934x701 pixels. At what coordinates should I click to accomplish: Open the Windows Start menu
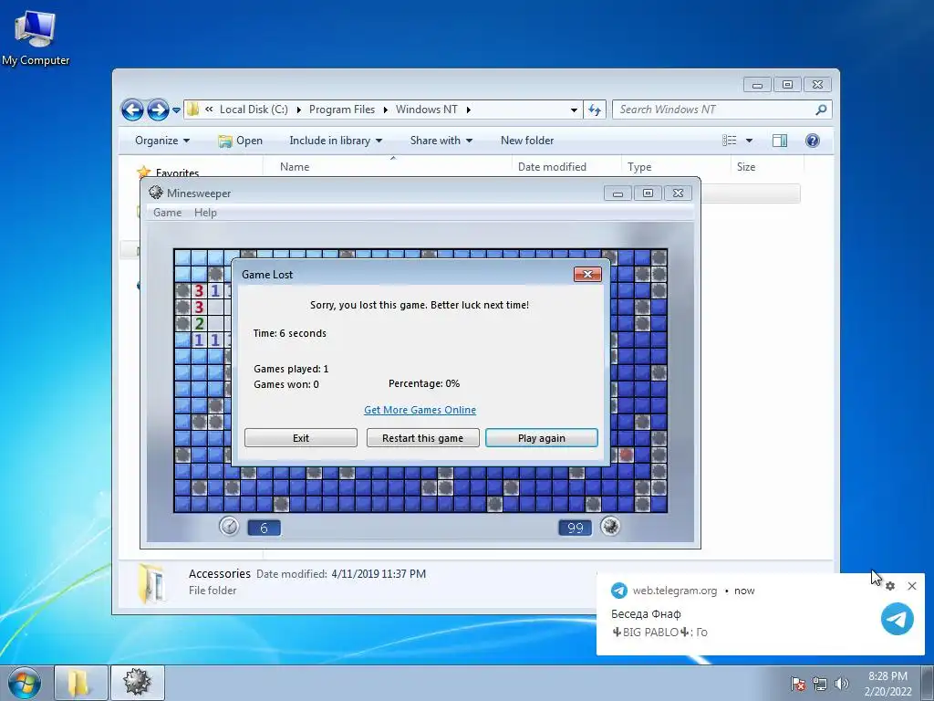(25, 683)
